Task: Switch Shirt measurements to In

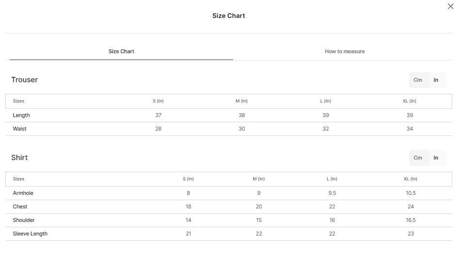Action: coord(436,158)
